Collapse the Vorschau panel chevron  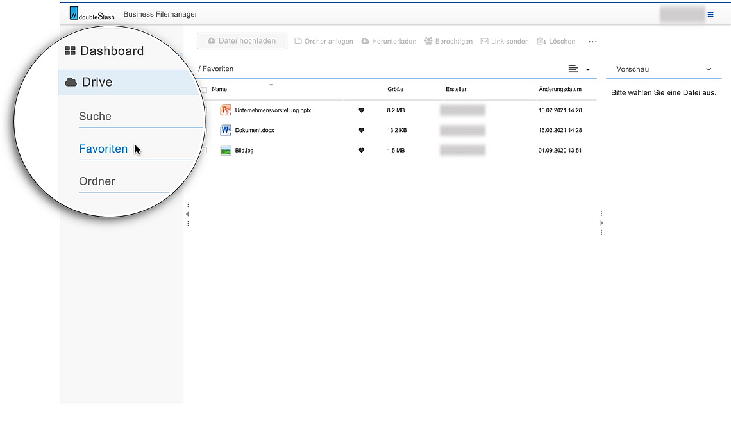[709, 69]
